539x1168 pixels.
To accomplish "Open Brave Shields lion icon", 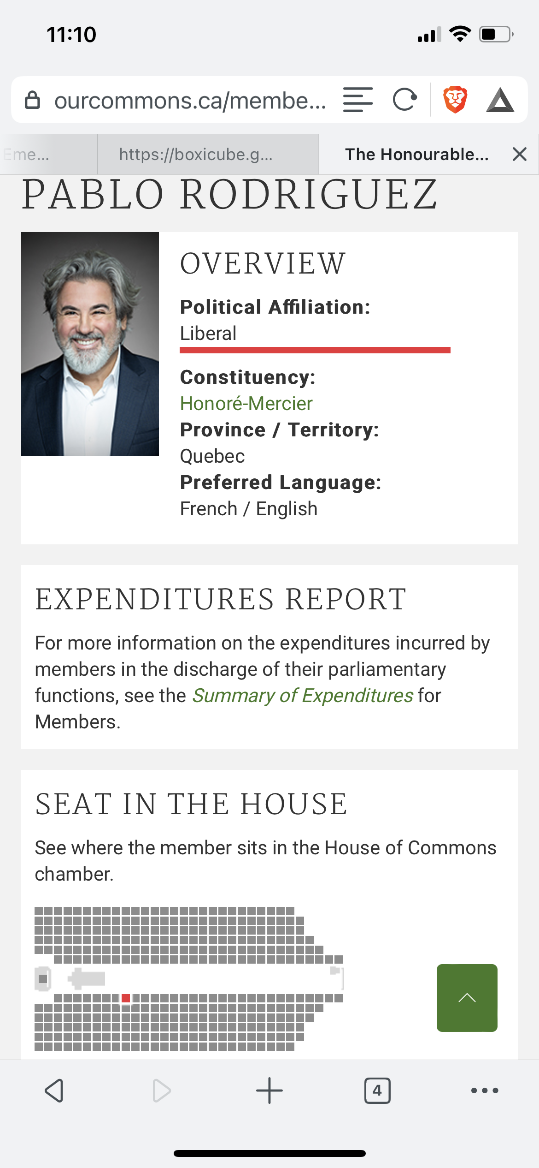I will click(x=455, y=100).
